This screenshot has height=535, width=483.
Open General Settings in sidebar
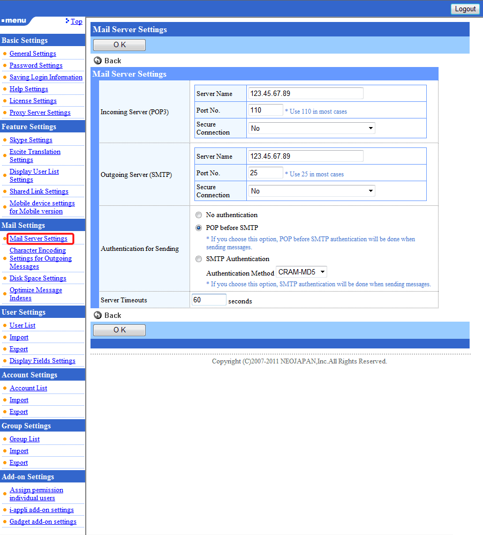tap(33, 54)
